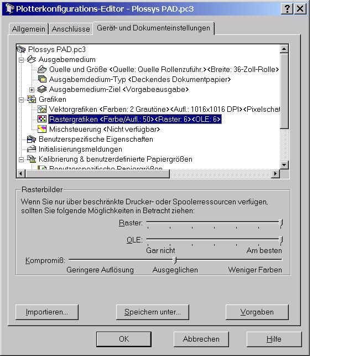Screen dimensions: 354x356
Task: Click the Grafiken node icon
Action: click(32, 99)
